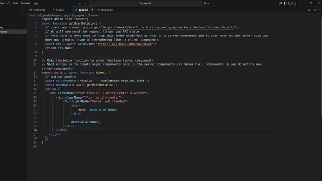Click 'flex flex-col justify-center h-screen' className

click(111, 93)
